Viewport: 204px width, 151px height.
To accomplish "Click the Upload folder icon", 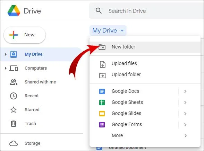I will point(103,75).
